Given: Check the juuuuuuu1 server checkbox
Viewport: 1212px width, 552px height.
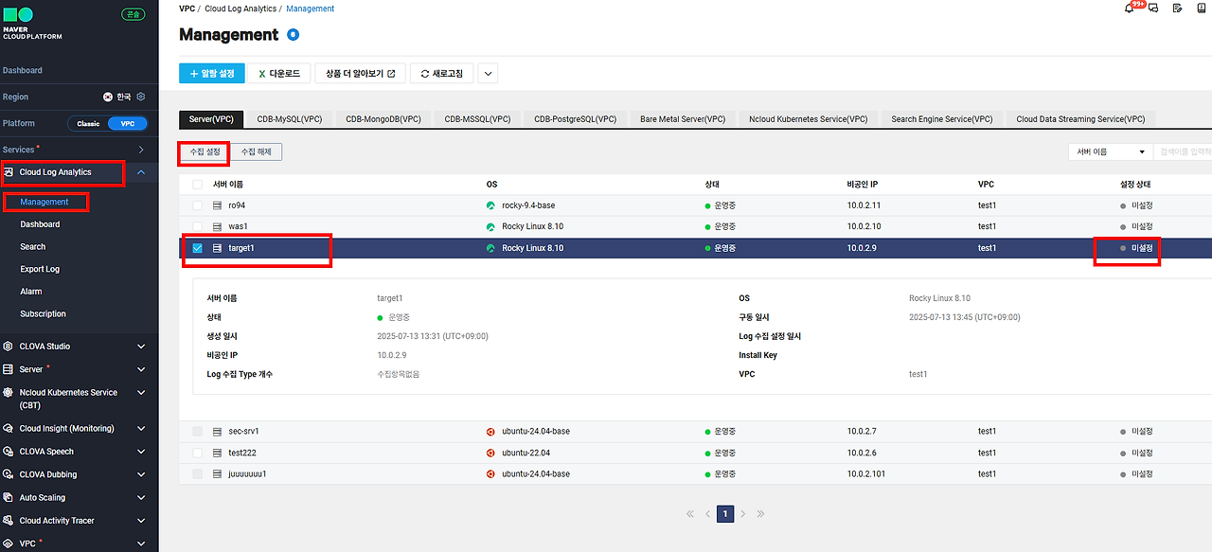Looking at the screenshot, I should coord(198,473).
